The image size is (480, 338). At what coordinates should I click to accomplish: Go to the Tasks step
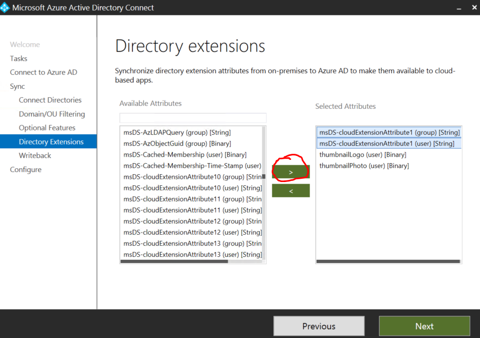(18, 58)
